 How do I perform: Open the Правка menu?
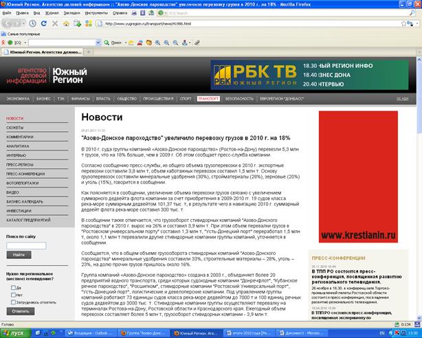22,13
